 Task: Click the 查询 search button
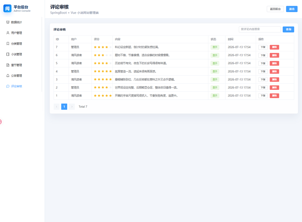click(x=288, y=29)
